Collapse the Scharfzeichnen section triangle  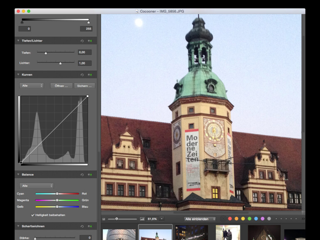(x=18, y=226)
